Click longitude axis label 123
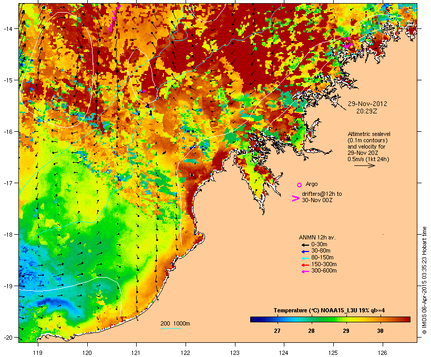This screenshot has height=357, width=431. pos(235,353)
